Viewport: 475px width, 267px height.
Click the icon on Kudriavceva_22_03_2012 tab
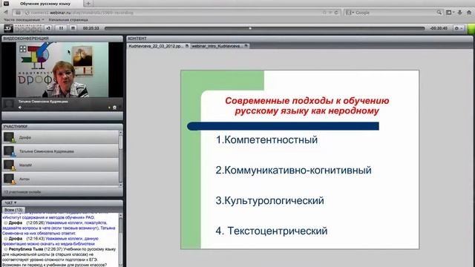click(186, 46)
